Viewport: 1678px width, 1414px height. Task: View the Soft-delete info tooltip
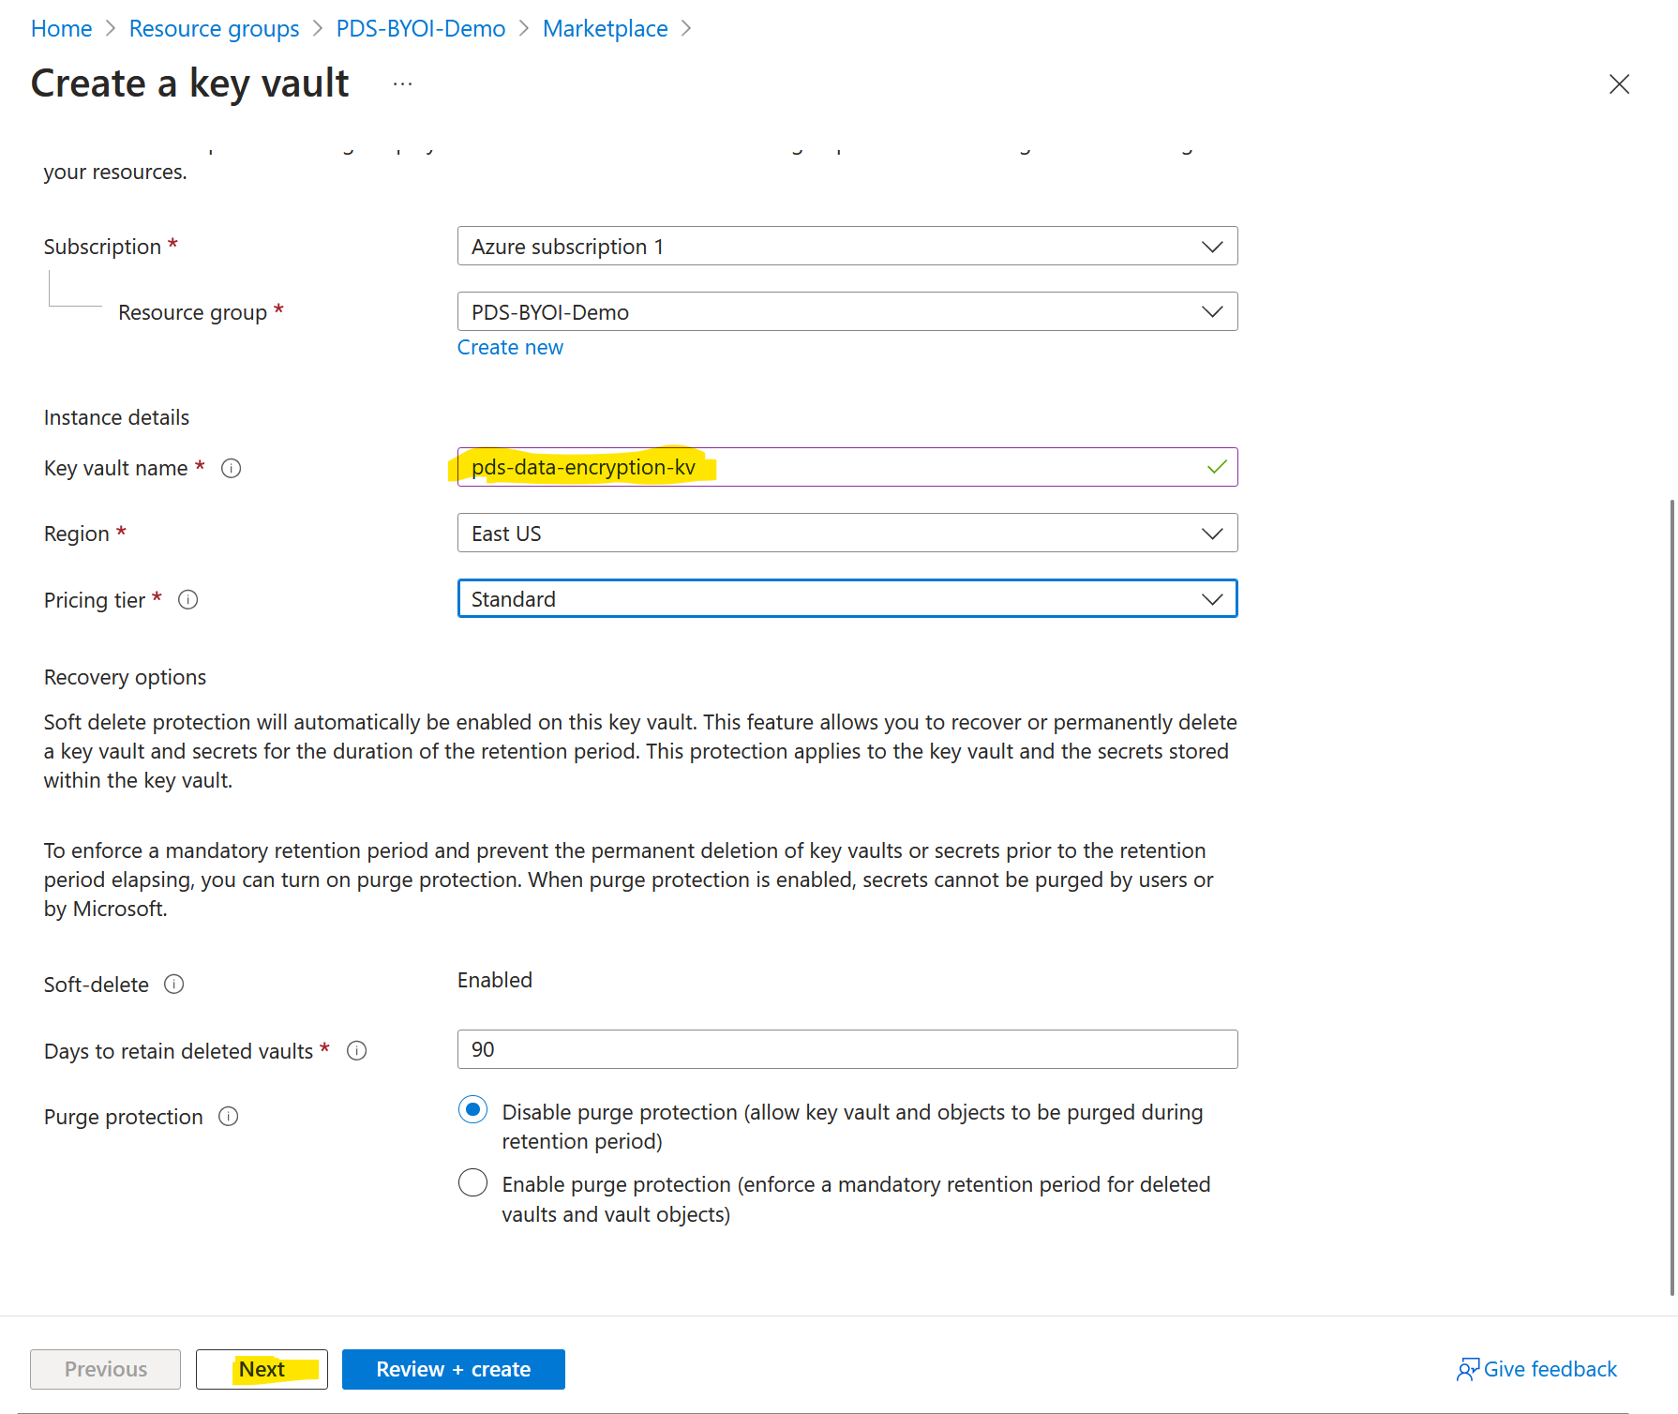[173, 984]
